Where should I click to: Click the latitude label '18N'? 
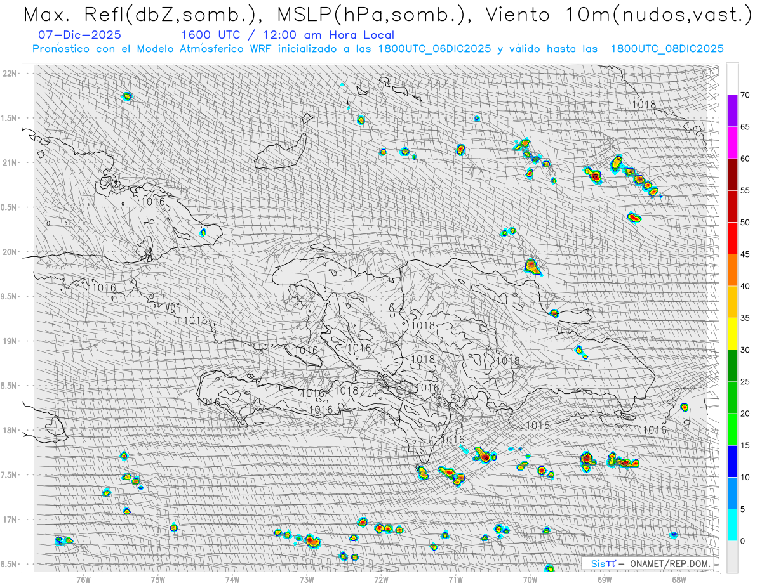tap(10, 431)
